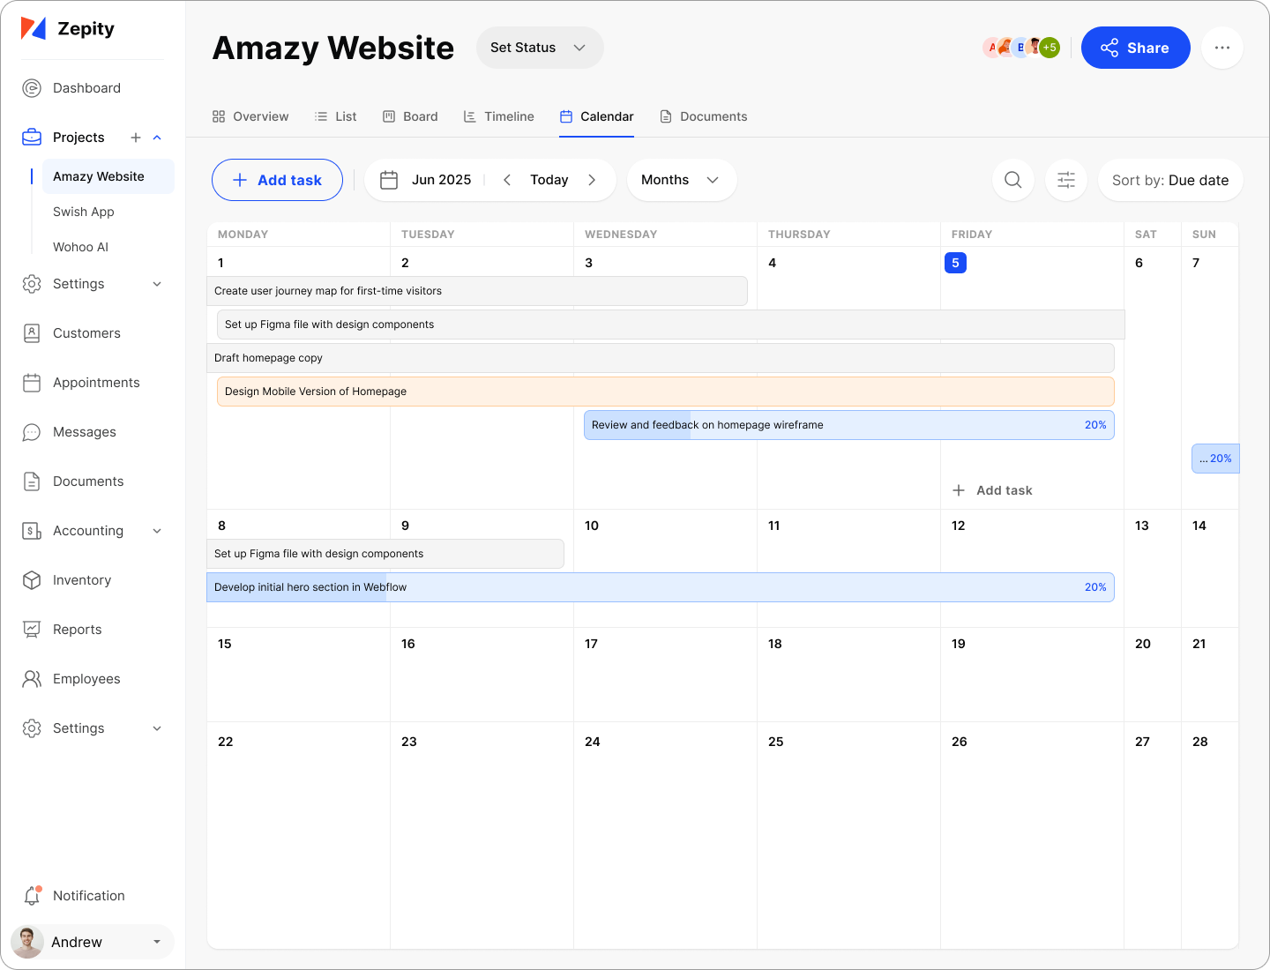Click the plus icon beside Projects

point(136,138)
